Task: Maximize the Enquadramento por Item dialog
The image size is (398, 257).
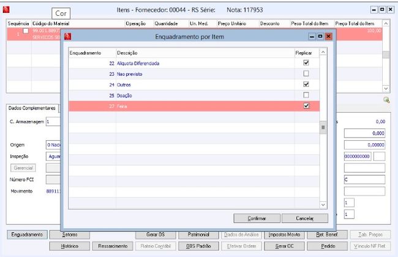Action: pyautogui.click(x=320, y=37)
